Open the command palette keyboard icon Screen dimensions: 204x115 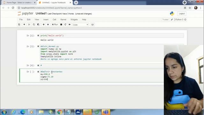tap(92, 25)
